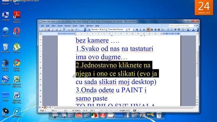Toggle Align Right paragraph alignment
Screen dimensions: 217x122
tap(155, 29)
